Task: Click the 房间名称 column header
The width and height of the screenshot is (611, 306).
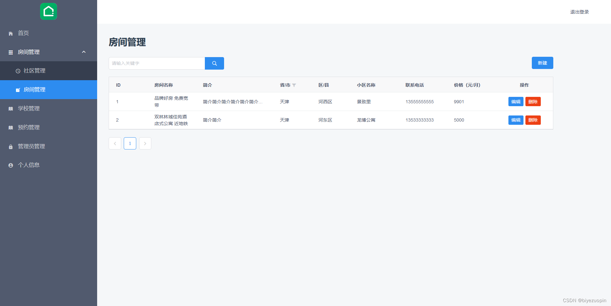Action: click(163, 85)
